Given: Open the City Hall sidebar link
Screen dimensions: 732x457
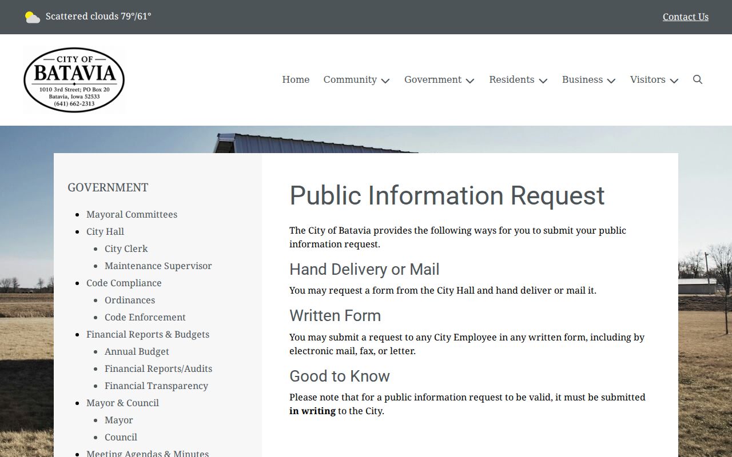Looking at the screenshot, I should (x=105, y=231).
